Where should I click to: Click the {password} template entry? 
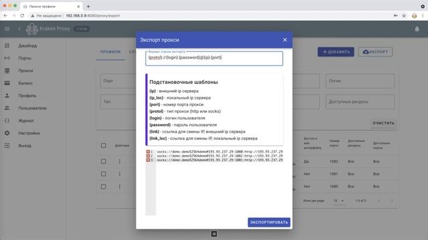coord(183,125)
